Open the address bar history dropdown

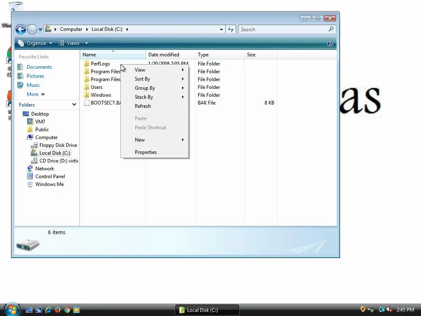coord(221,29)
